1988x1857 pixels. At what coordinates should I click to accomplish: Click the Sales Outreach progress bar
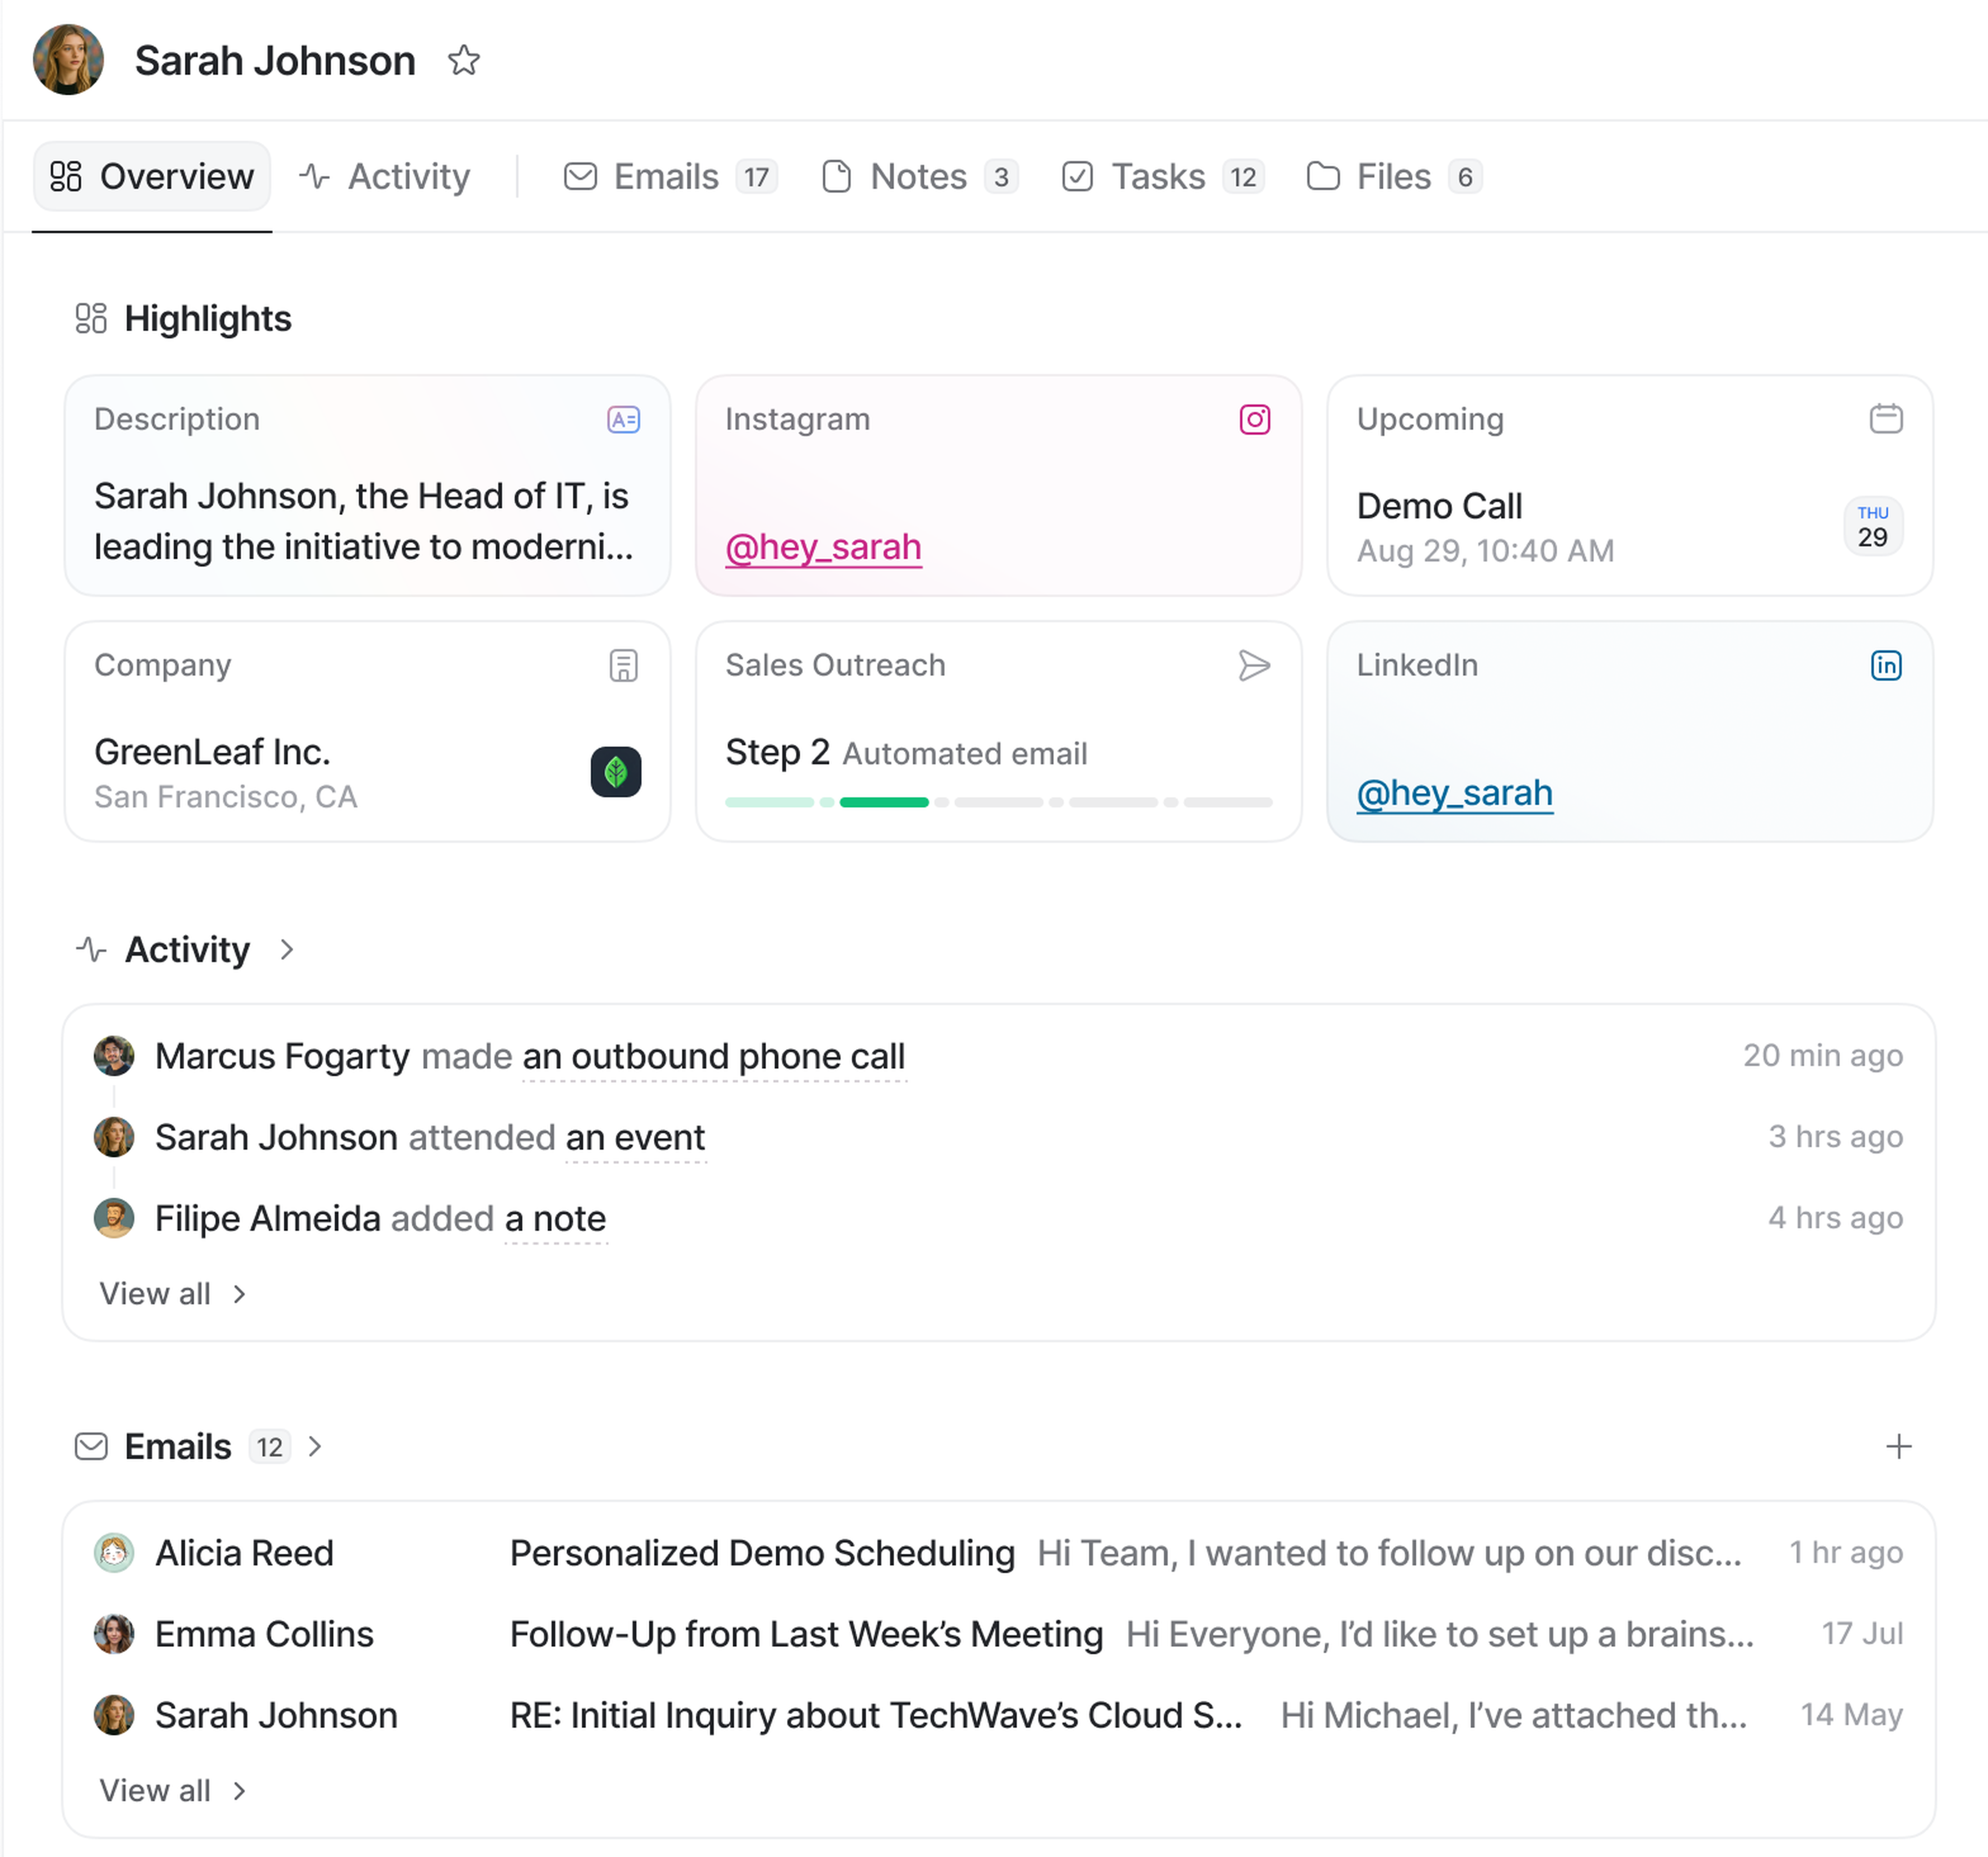pyautogui.click(x=998, y=802)
